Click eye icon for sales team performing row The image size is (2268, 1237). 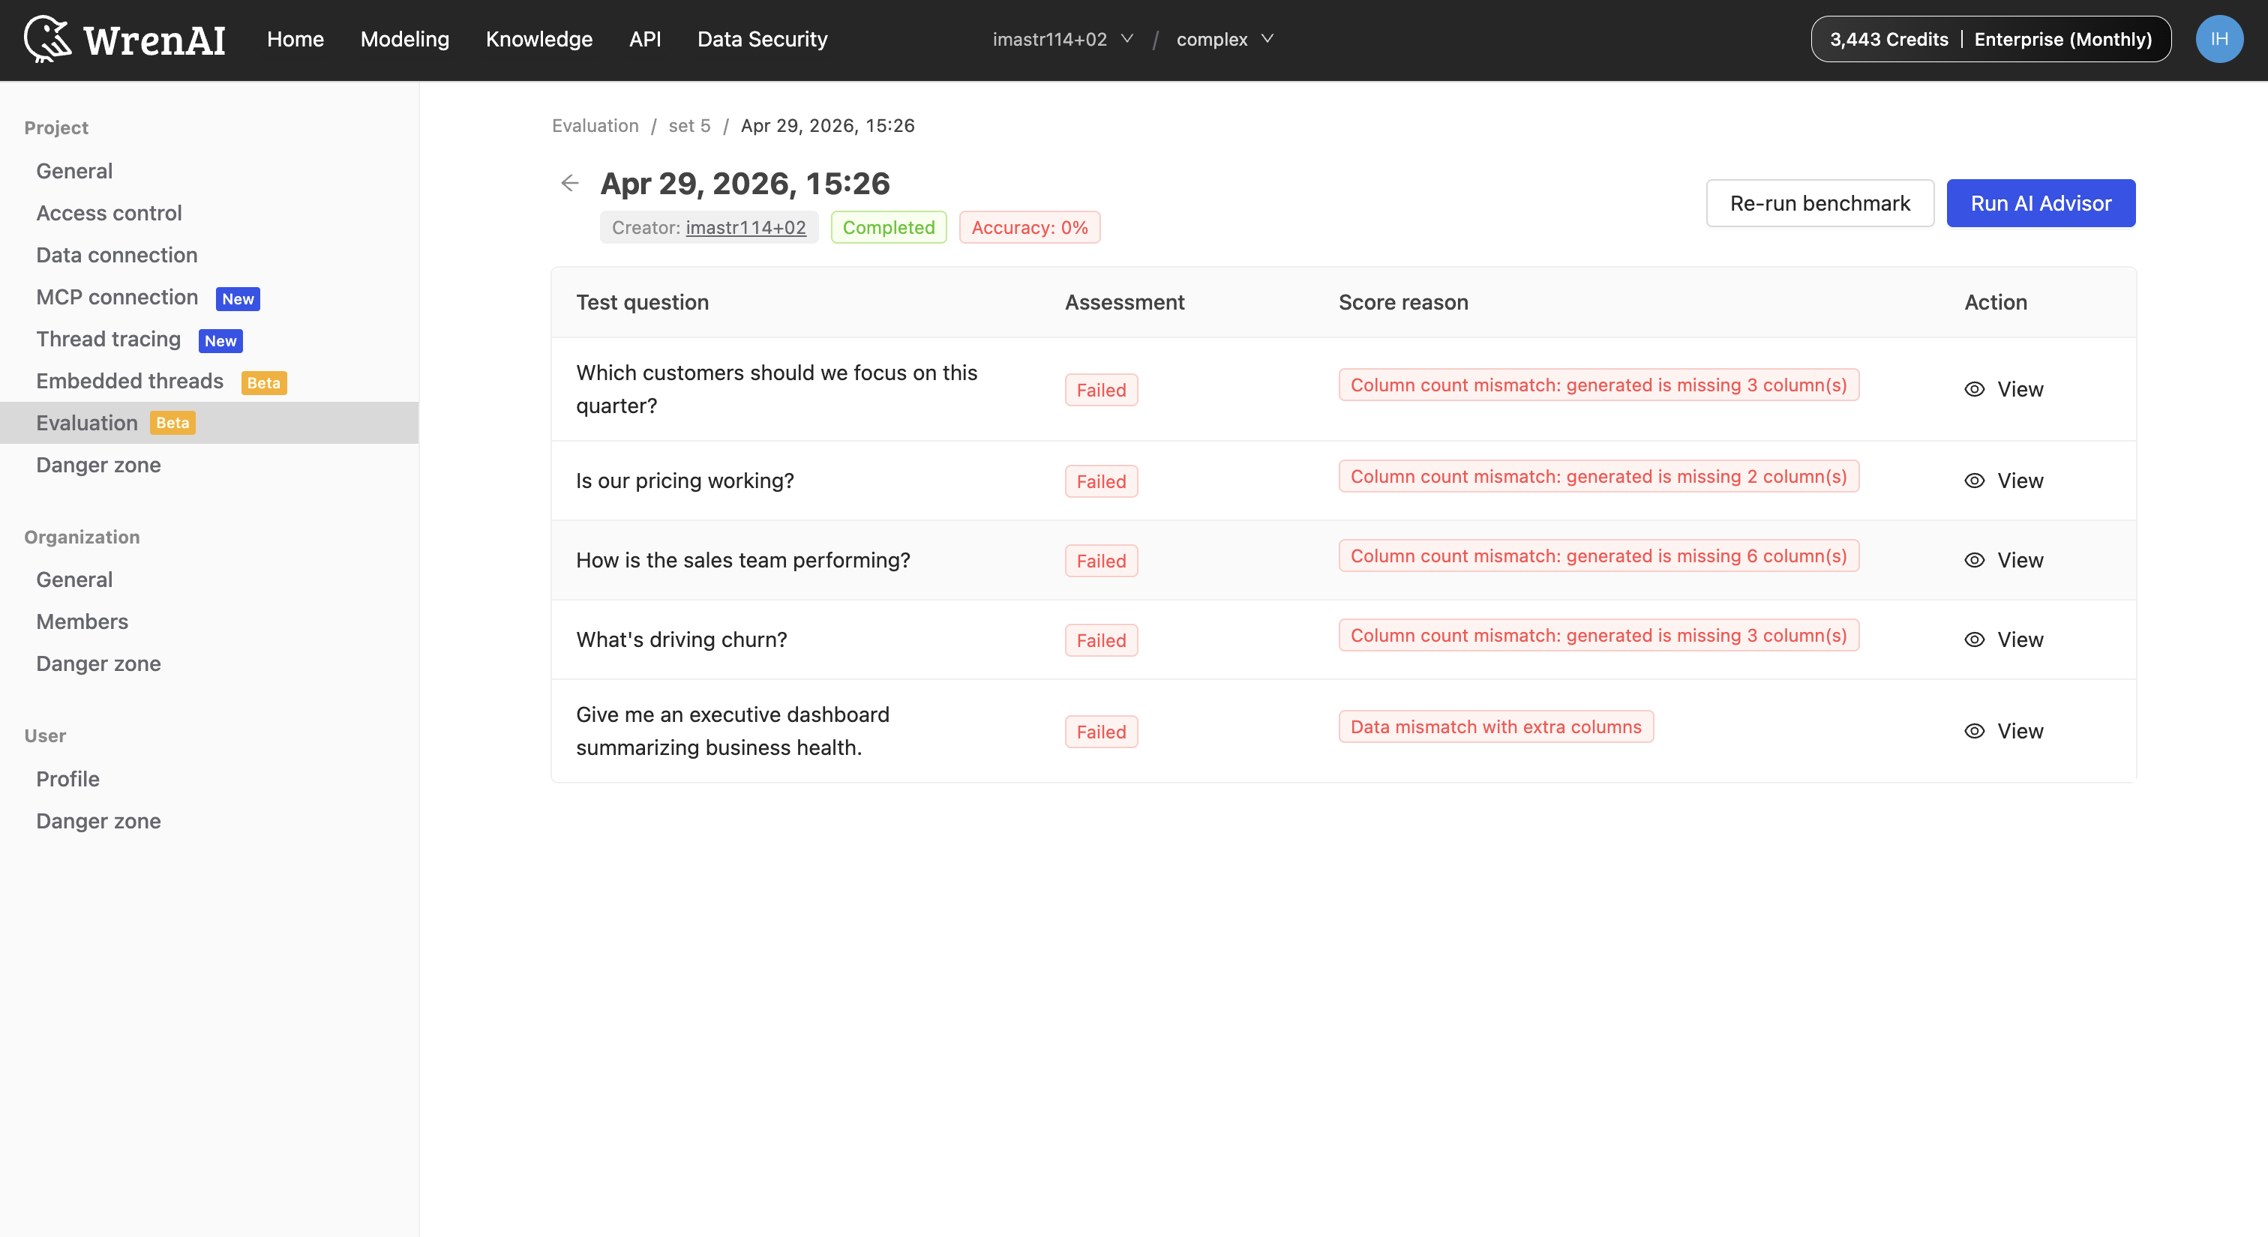click(1975, 561)
